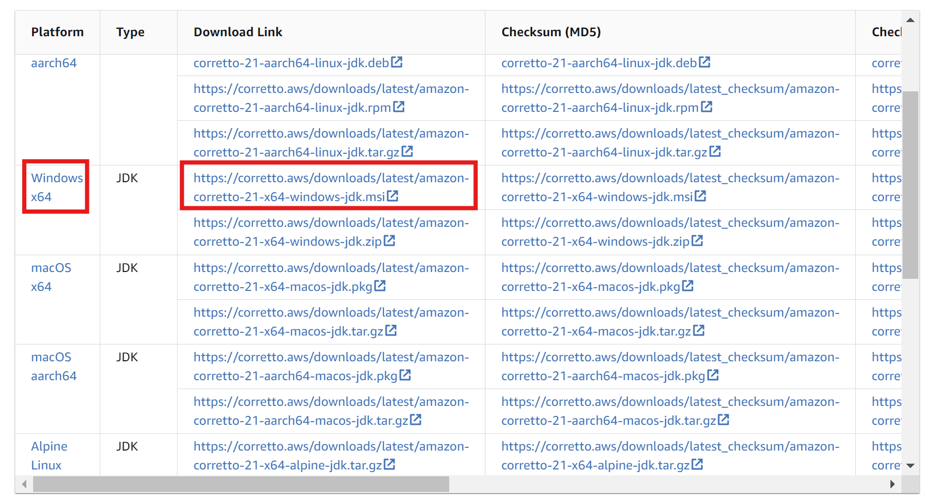Screen dimensions: 933x502
Task: Open MD5 checksum link for x64 macos-jdk.tar.gz
Action: [670, 322]
